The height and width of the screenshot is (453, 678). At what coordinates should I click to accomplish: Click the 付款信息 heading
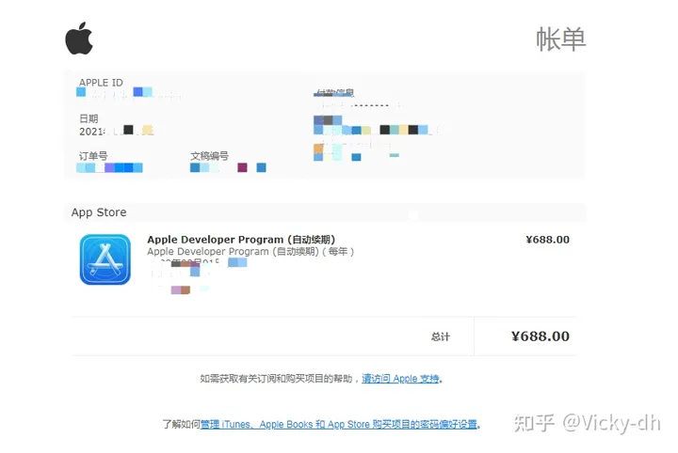click(334, 94)
